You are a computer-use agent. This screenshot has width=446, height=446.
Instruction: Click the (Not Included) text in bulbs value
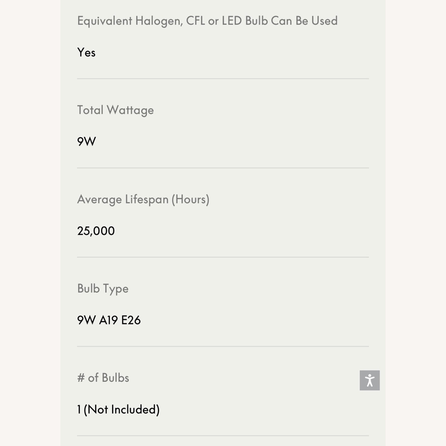pyautogui.click(x=122, y=409)
